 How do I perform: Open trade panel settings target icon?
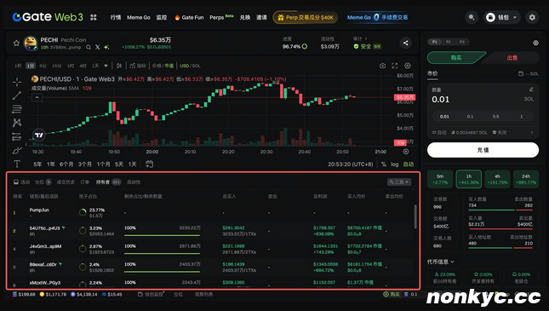(x=535, y=43)
